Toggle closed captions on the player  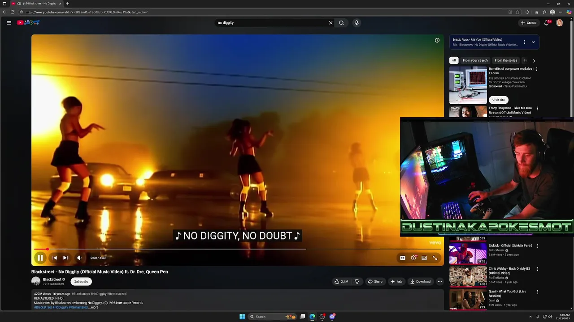tap(403, 258)
